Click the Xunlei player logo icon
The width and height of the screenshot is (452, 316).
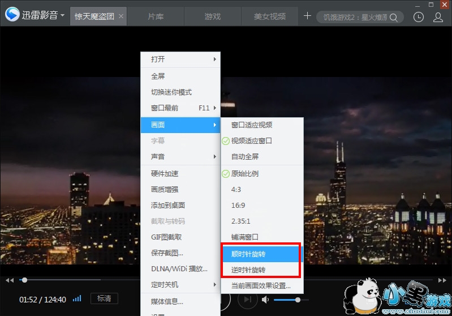[x=12, y=14]
